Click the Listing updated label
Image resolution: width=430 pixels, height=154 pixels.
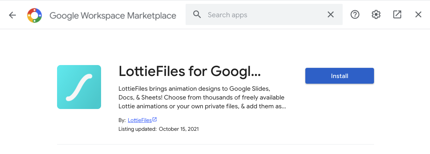(x=137, y=129)
